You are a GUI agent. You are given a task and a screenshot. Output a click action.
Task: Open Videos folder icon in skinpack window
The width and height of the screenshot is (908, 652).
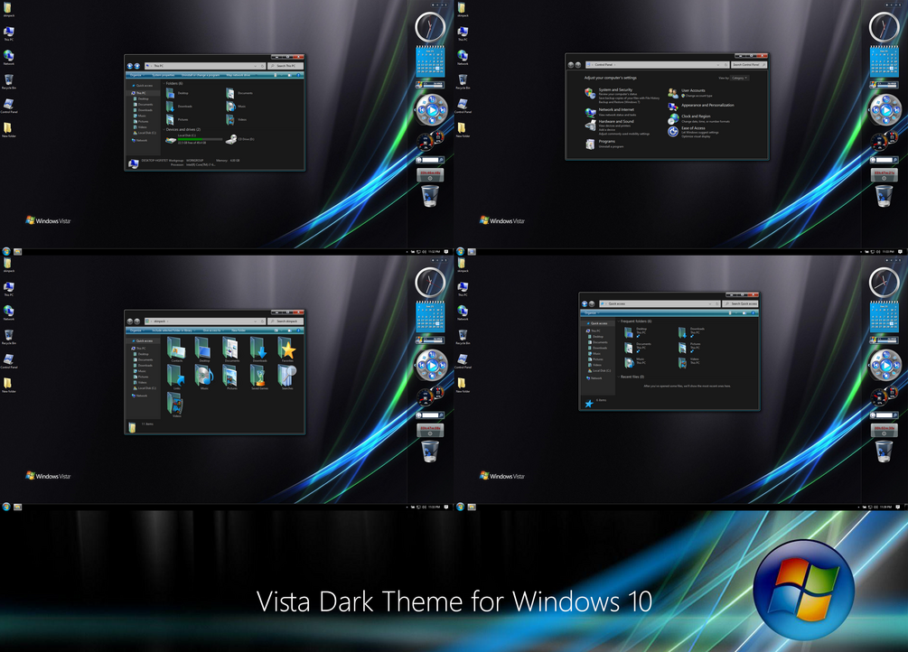coord(176,405)
